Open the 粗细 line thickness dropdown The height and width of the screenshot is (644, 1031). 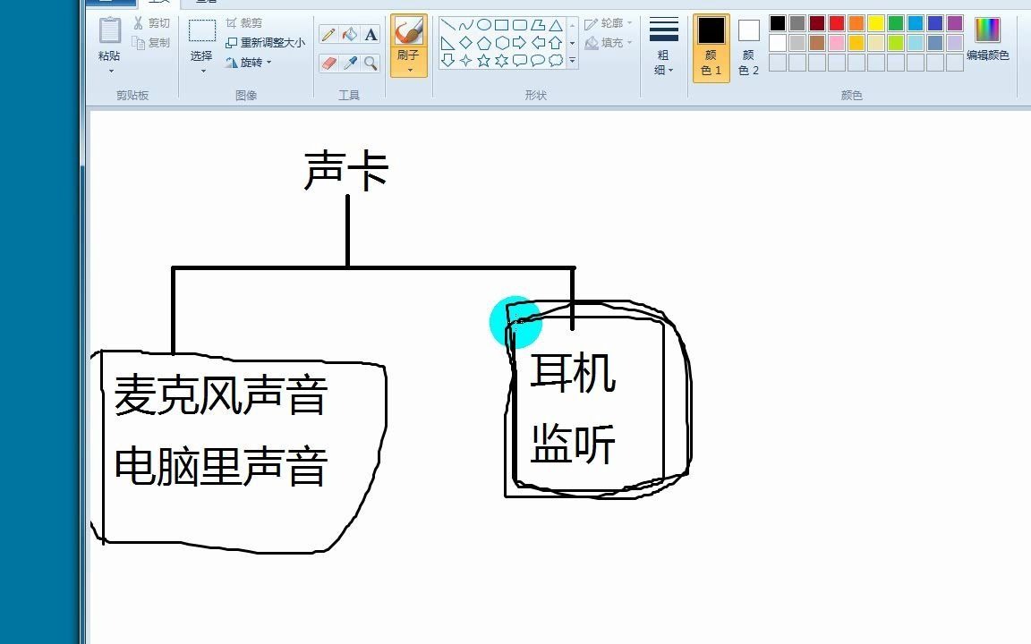[662, 47]
